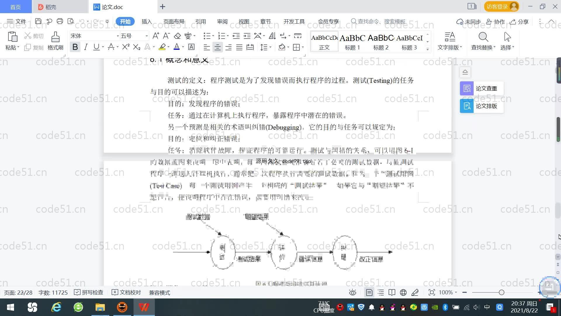Expand the highlight color dropdown arrow
Viewport: 561px width, 316px height.
click(x=168, y=47)
